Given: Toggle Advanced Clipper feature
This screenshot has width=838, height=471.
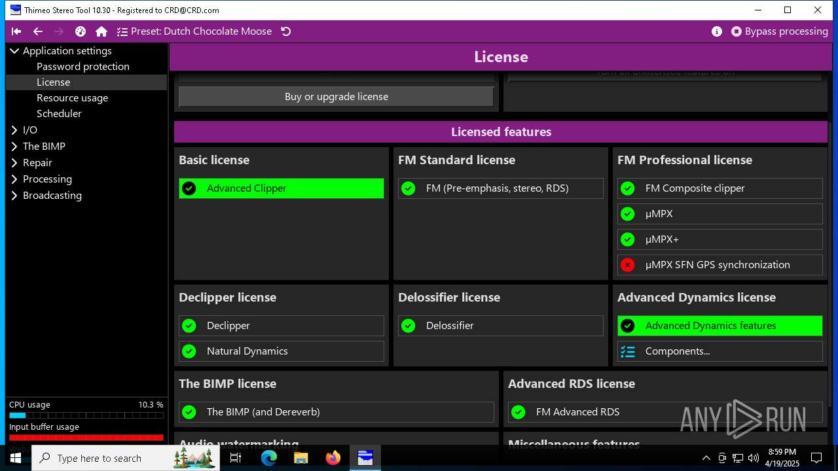Looking at the screenshot, I should tap(282, 188).
